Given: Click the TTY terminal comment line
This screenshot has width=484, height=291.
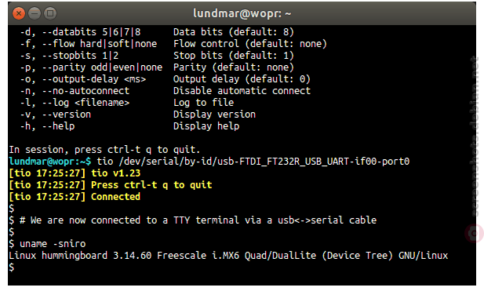Looking at the screenshot, I should (x=198, y=220).
